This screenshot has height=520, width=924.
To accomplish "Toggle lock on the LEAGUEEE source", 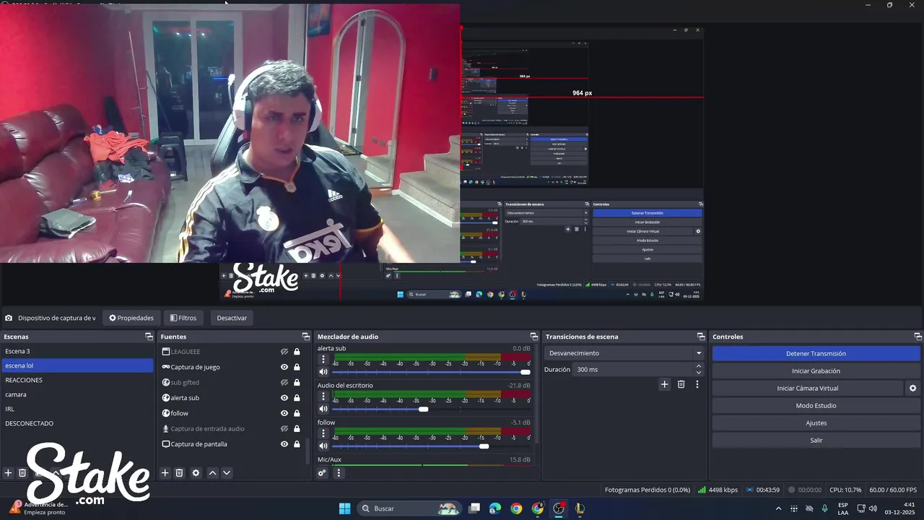I will pyautogui.click(x=297, y=352).
